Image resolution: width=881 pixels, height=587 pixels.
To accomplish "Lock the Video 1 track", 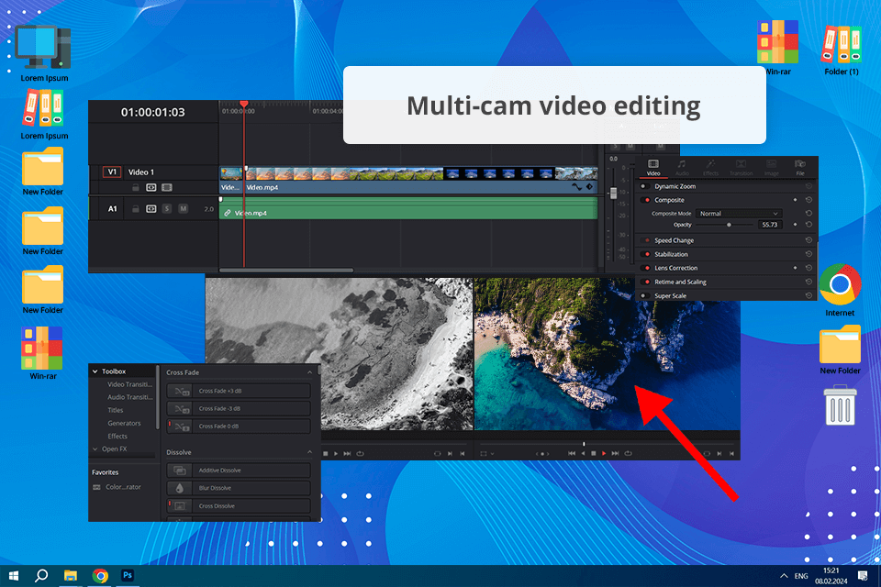I will [x=136, y=188].
